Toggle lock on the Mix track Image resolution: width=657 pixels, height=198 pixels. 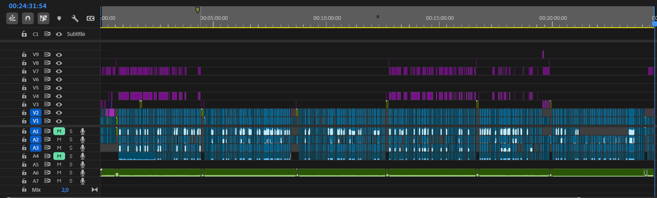(24, 189)
